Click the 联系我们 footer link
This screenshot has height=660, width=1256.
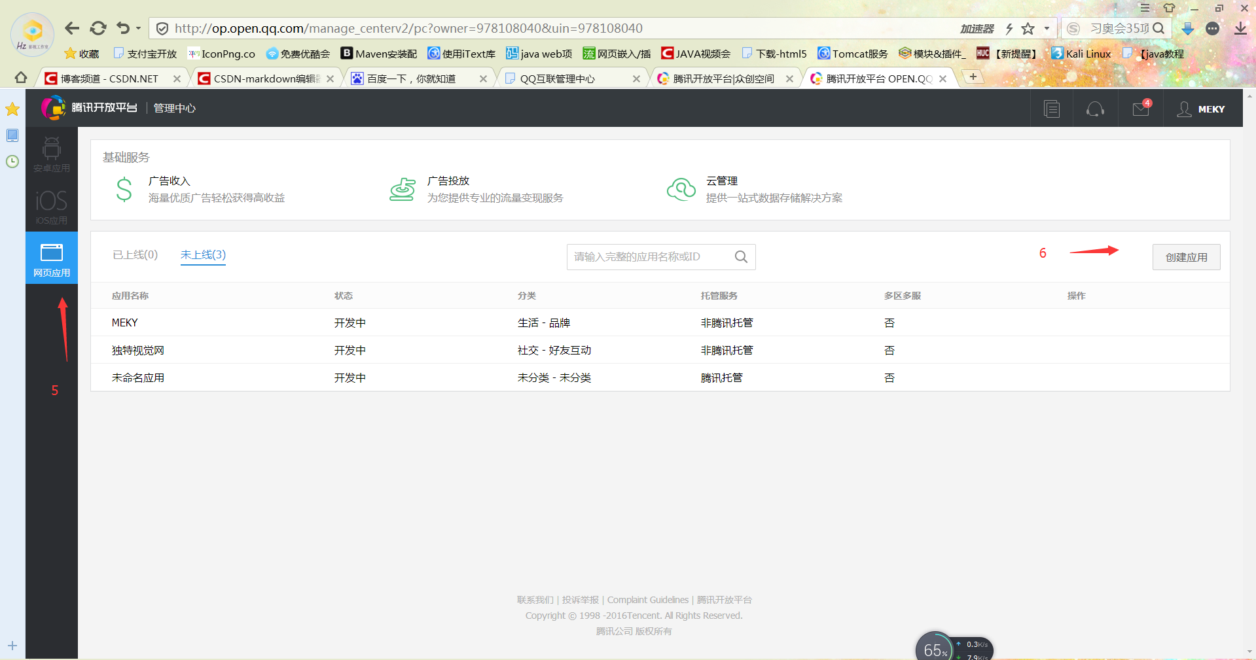535,600
